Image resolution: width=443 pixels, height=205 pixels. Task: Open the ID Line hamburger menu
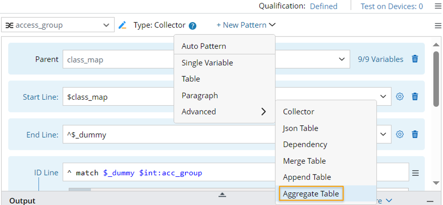pyautogui.click(x=416, y=173)
